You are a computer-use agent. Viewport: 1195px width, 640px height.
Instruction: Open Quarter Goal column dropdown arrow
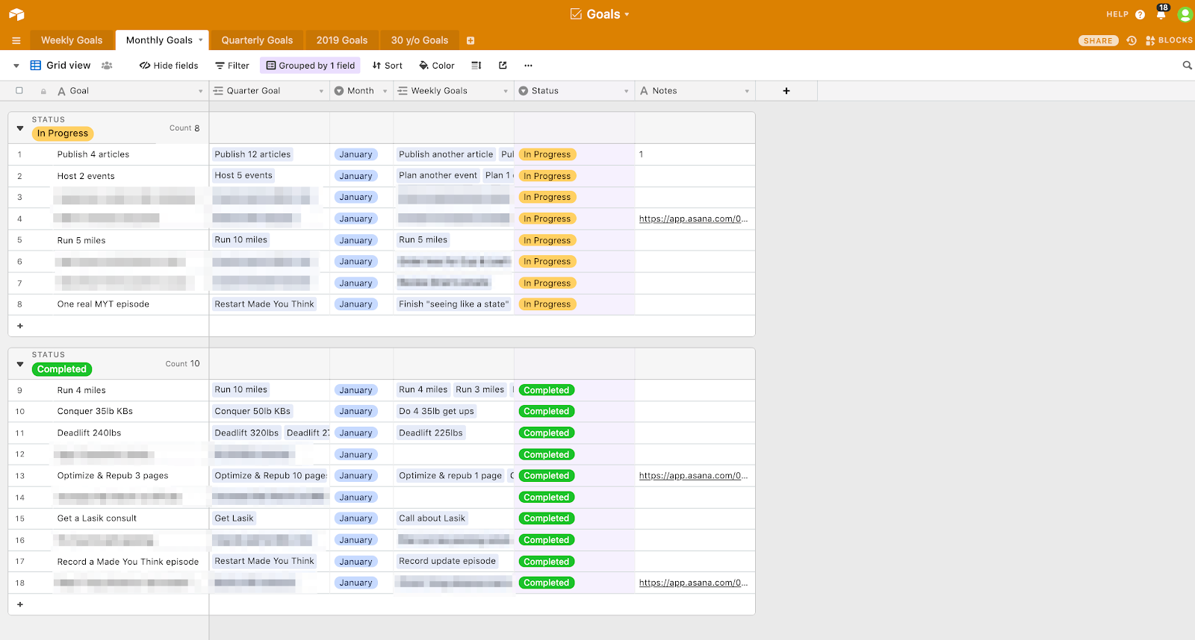pyautogui.click(x=321, y=91)
